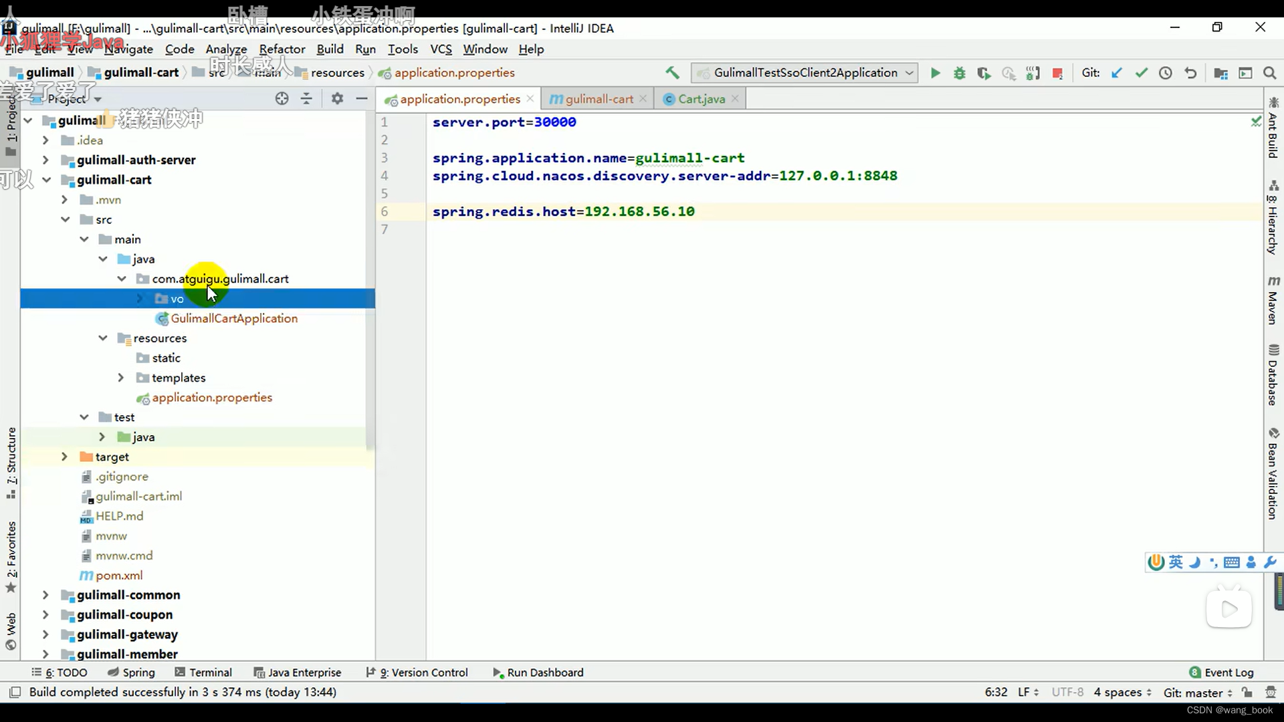Click the inspection status checkmark in editor
Image resolution: width=1284 pixels, height=722 pixels.
(x=1256, y=121)
